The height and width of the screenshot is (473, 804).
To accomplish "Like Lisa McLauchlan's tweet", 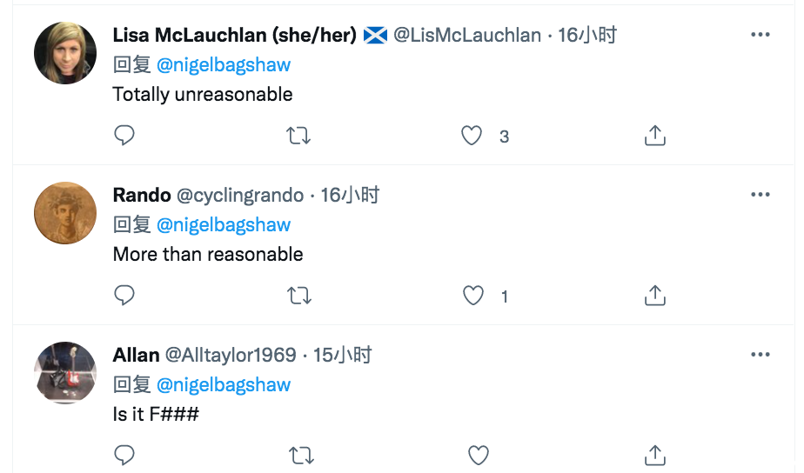I will (472, 136).
